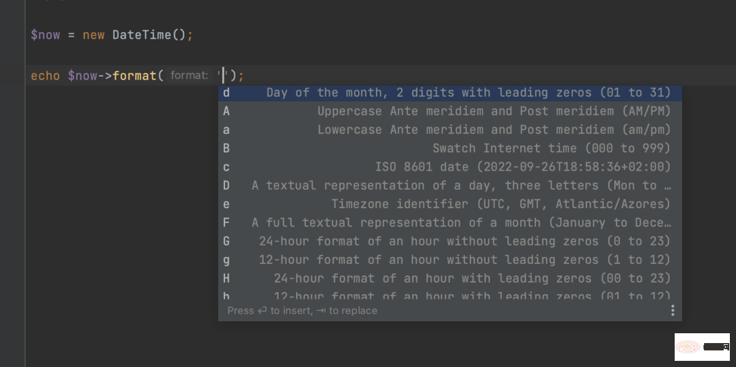Screen dimensions: 736x367
Task: Place cursor inside the format string quotes
Action: (x=223, y=75)
